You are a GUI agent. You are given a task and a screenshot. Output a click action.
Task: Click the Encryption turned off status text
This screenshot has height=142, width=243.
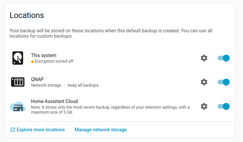coord(54,61)
